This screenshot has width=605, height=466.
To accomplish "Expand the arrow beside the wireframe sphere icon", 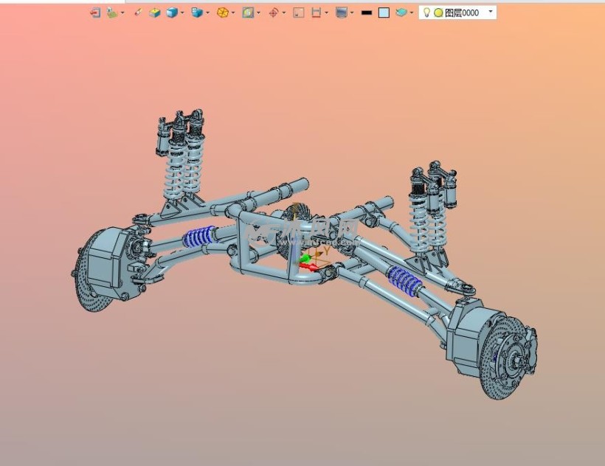I will click(233, 13).
